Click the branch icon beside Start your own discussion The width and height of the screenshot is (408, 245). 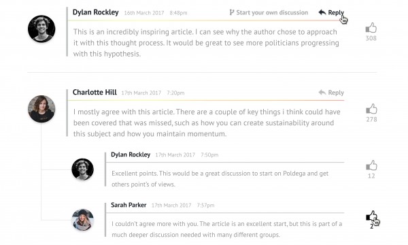232,12
